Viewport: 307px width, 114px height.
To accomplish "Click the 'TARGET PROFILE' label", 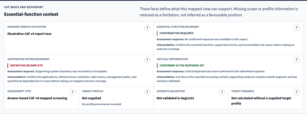I will coord(93,91).
